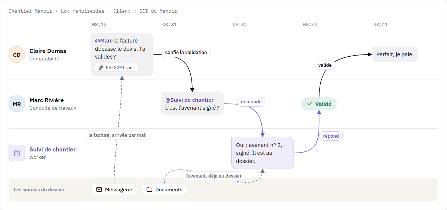Click the Chantier Manoir breadcrumb header
Image resolution: width=447 pixels, height=210 pixels.
(x=93, y=11)
